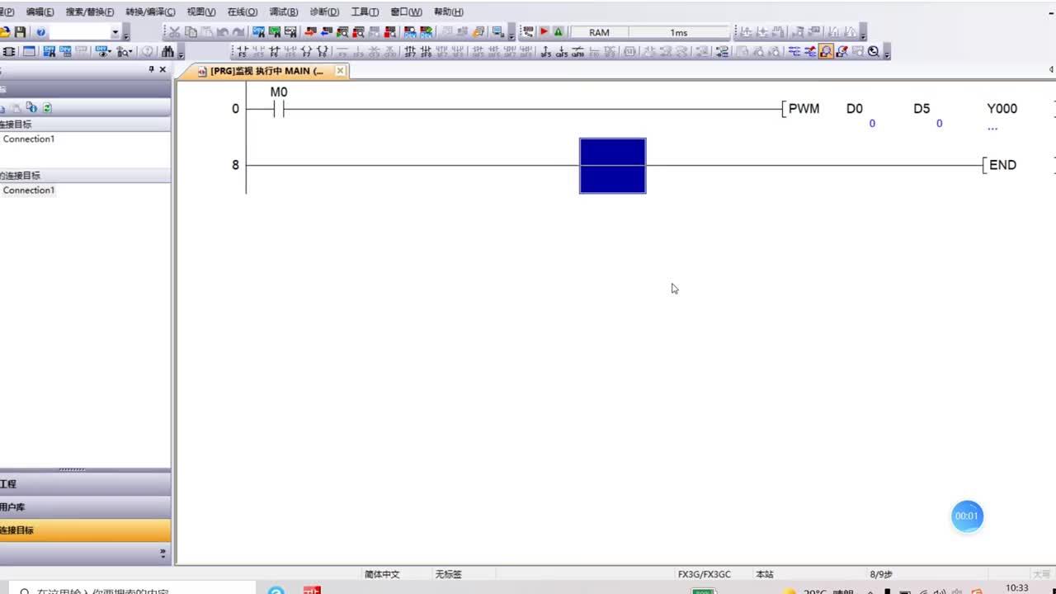
Task: Insert rising pulse contact sF7 icon
Action: pyautogui.click(x=410, y=51)
